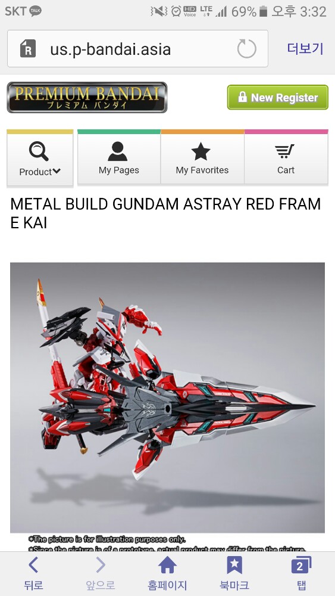
Task: Tap the Product magnifier search icon
Action: click(39, 151)
